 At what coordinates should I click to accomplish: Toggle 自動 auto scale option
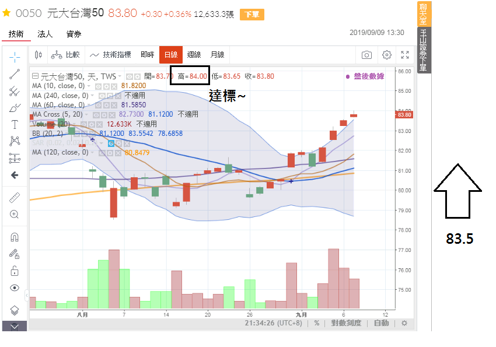coord(381,323)
